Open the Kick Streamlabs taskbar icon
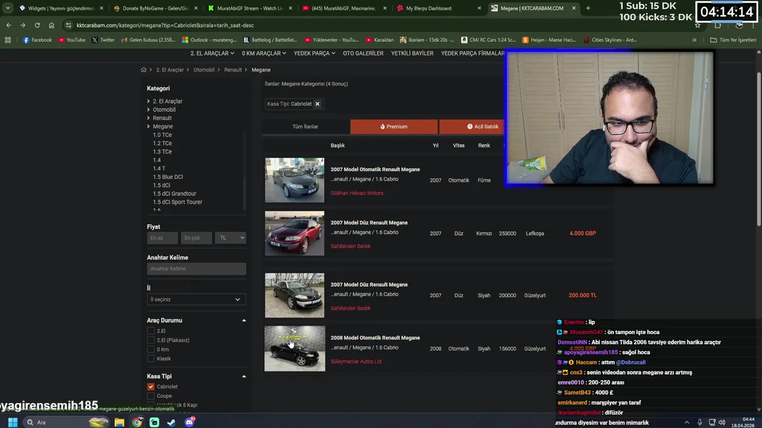The image size is (762, 428). coord(154,422)
